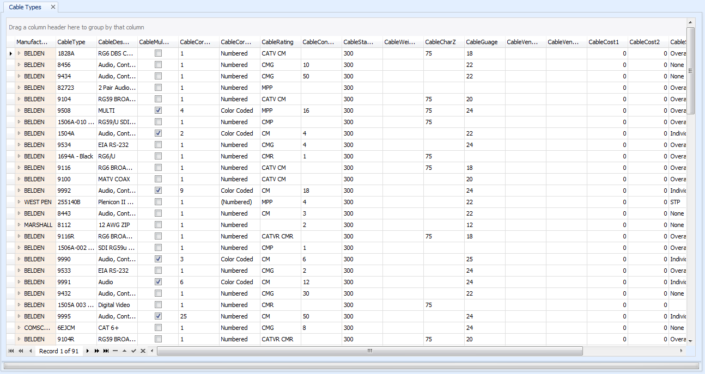Screen dimensions: 705x374
Task: Sort by the CableCharZ column header
Action: coord(444,42)
